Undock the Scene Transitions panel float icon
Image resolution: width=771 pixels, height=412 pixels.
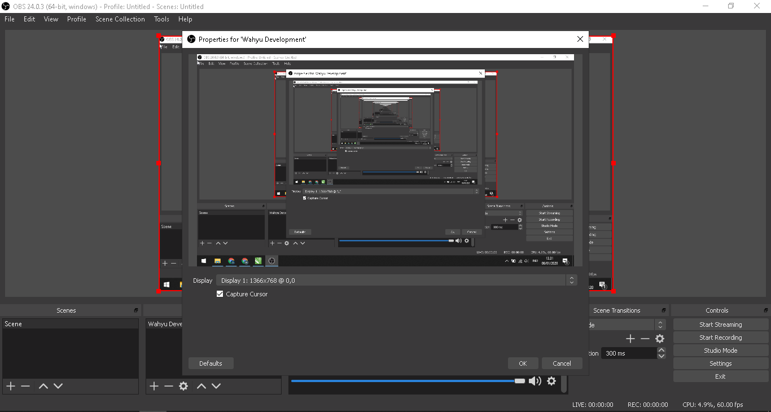pyautogui.click(x=663, y=310)
